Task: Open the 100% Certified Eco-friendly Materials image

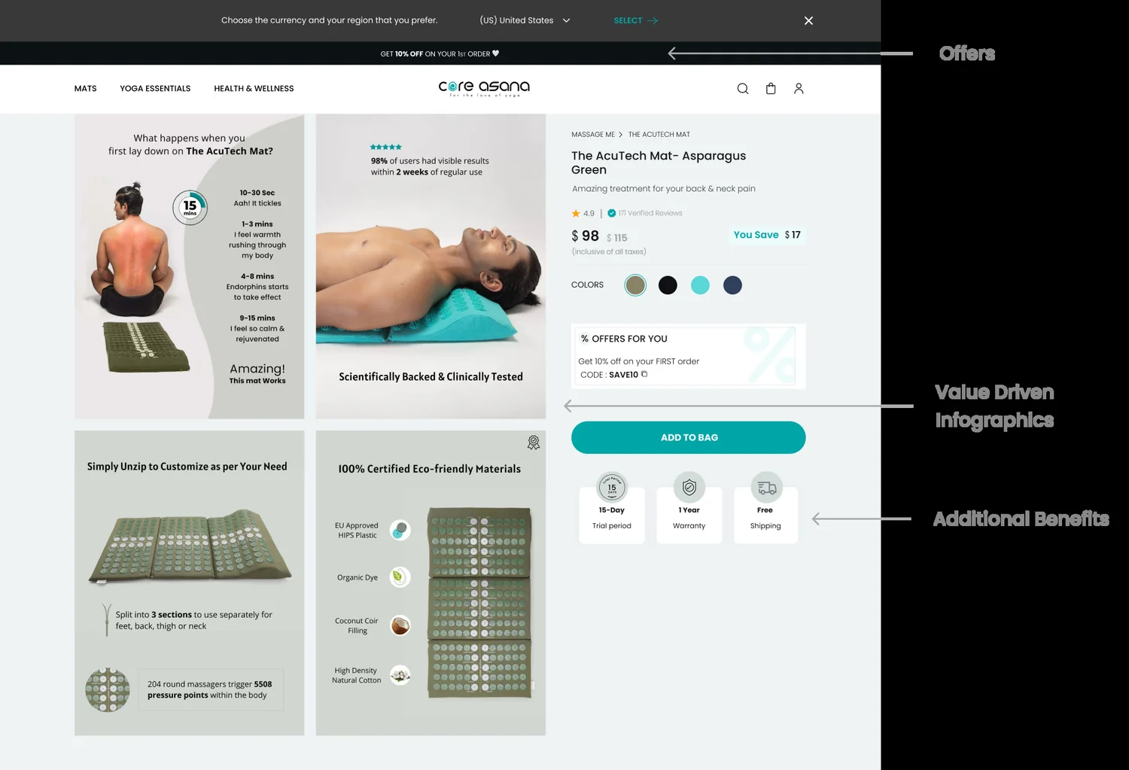Action: point(431,583)
